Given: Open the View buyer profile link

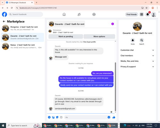Looking at the screenshot, I should tap(89, 42).
